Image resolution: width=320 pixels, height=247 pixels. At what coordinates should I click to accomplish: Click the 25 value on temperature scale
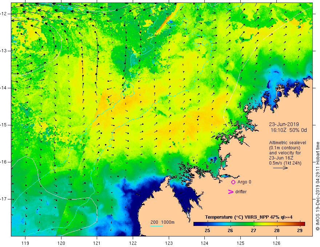(x=207, y=231)
